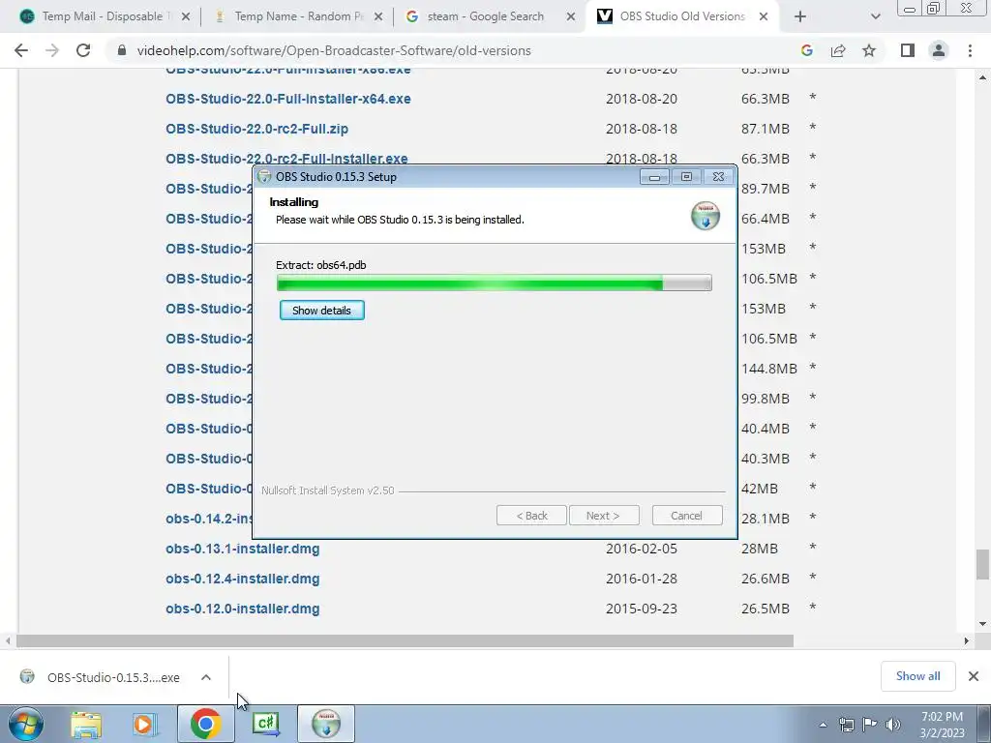Close the Temp Mail tab

pyautogui.click(x=185, y=16)
